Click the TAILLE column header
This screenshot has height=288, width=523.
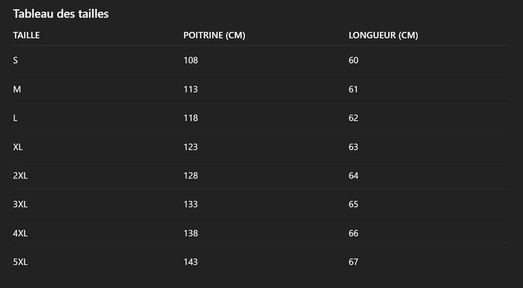(26, 35)
